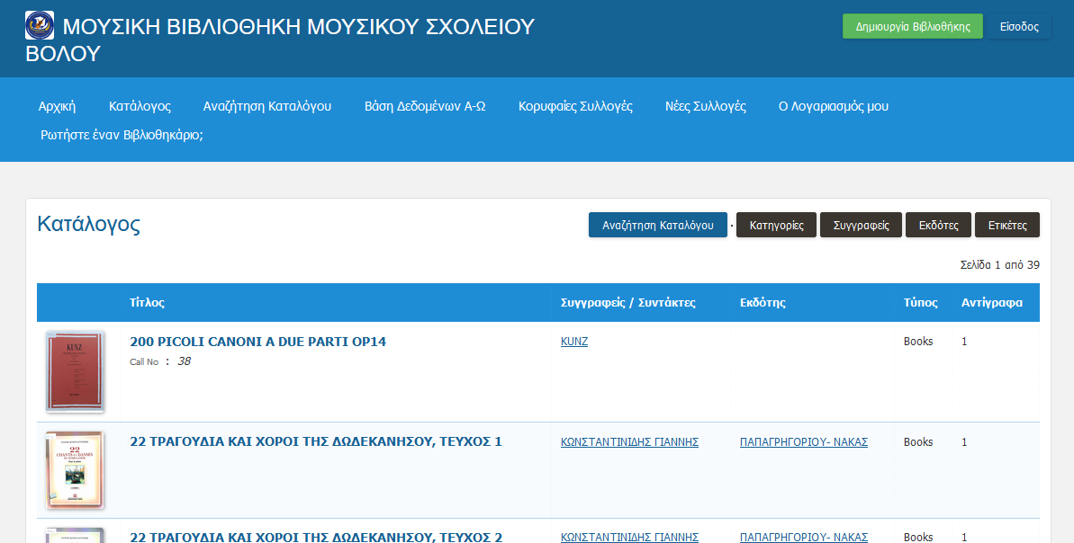Browse by Συγγραφείς button
Viewport: 1074px width, 543px height.
point(861,226)
